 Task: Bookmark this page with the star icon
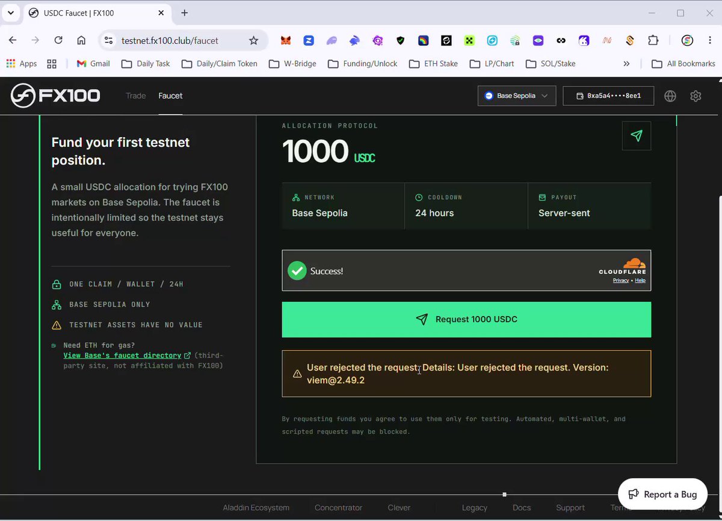click(253, 40)
